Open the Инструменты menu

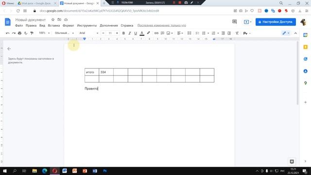(86, 25)
